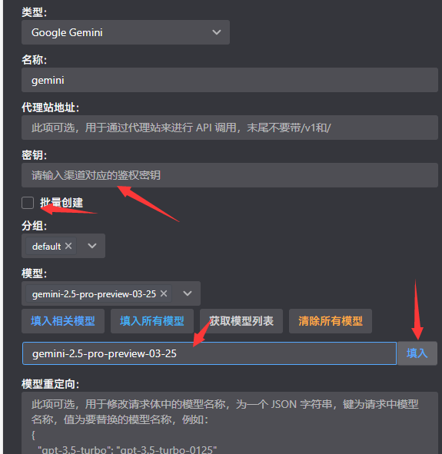Focus the 名称 field containing gemini

230,80
